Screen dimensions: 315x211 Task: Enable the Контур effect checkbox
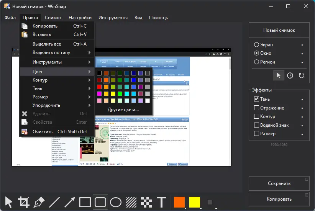[256, 116]
